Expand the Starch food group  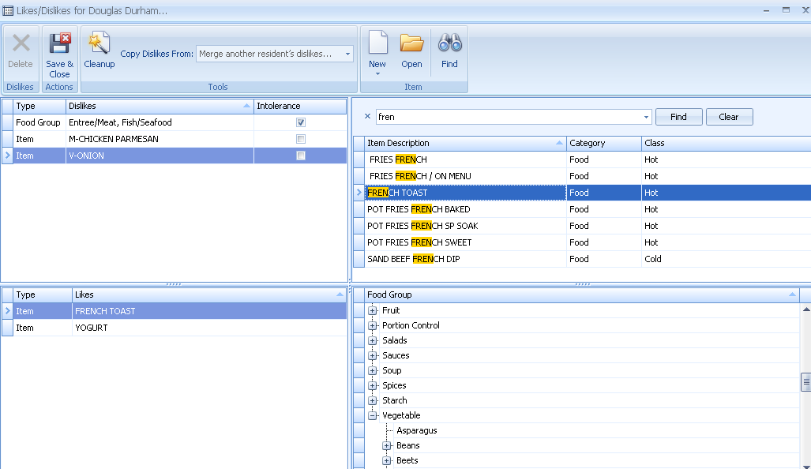coord(373,401)
